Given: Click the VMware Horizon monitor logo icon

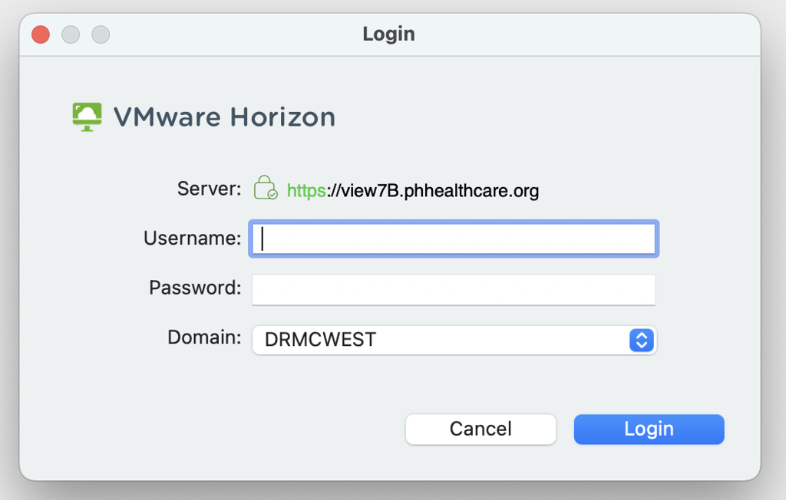Looking at the screenshot, I should coord(88,117).
